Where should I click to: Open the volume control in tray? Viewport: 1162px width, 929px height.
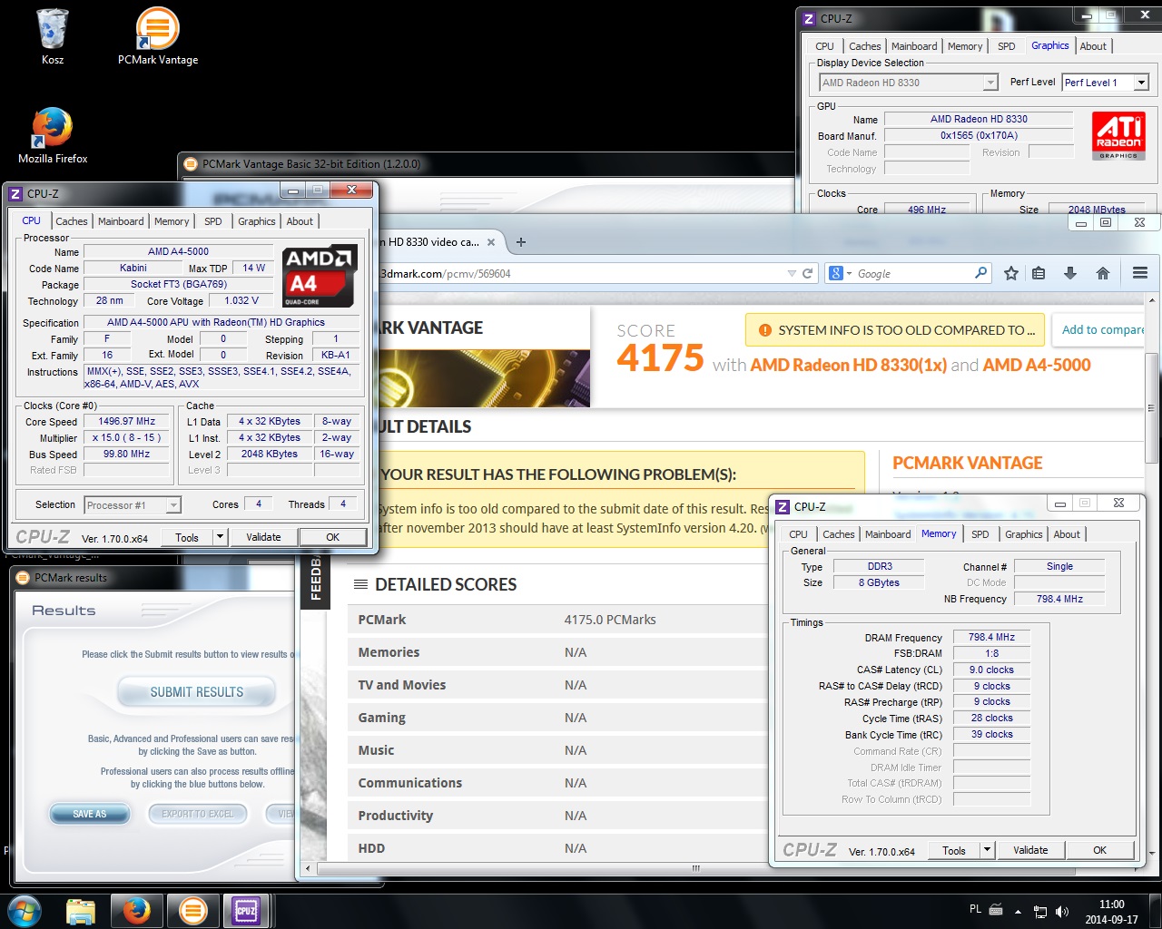coord(1062,912)
